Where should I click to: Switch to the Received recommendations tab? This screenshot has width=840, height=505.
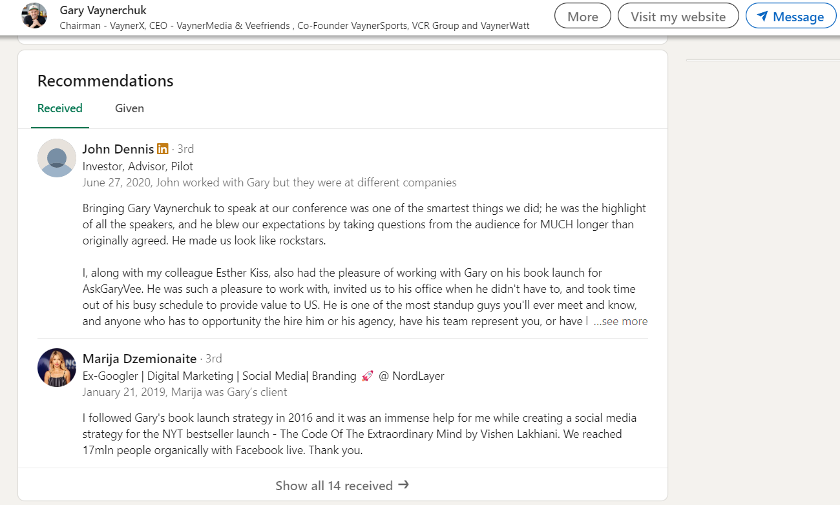pyautogui.click(x=60, y=108)
